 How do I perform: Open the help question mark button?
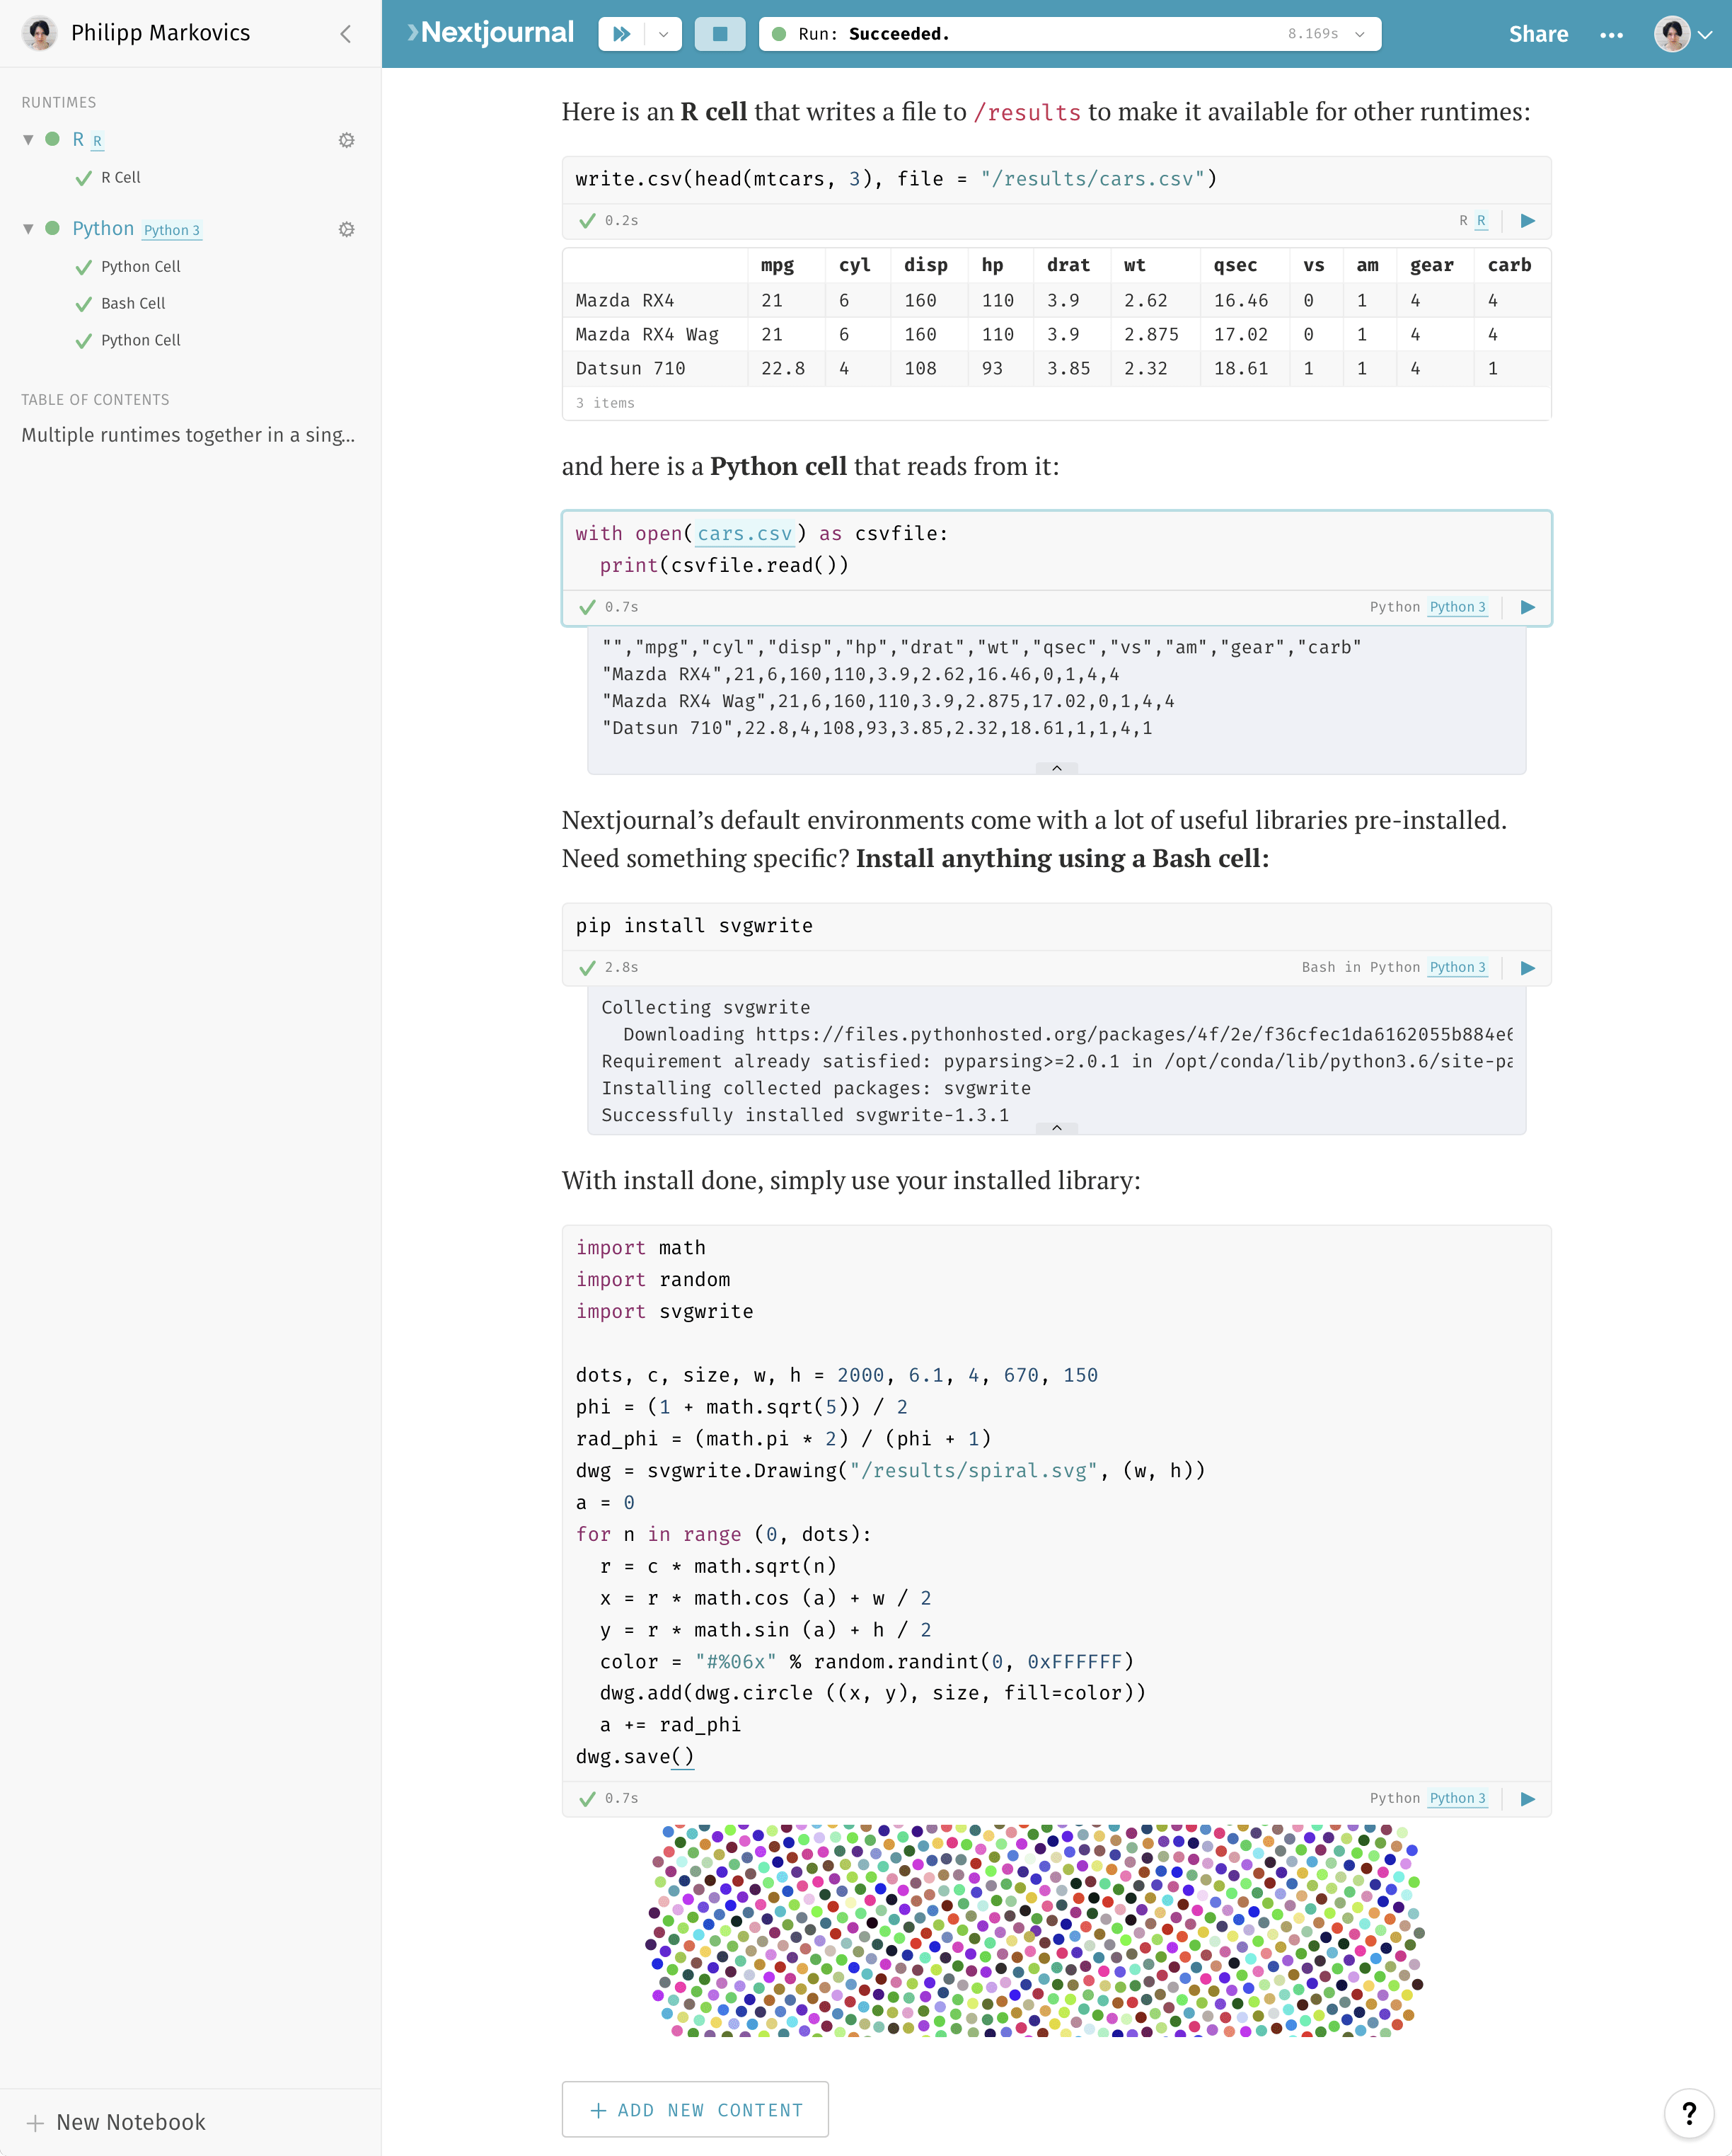coord(1689,2113)
